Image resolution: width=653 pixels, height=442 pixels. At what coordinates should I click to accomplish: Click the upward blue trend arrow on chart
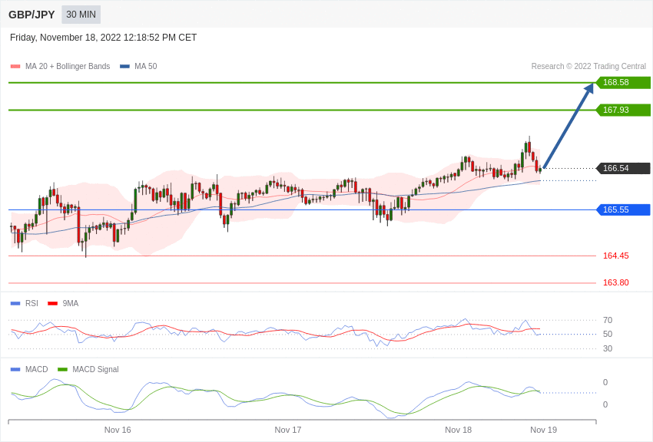click(568, 127)
